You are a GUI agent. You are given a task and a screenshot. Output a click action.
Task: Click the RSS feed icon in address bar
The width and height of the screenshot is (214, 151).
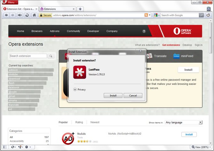[x=146, y=15]
